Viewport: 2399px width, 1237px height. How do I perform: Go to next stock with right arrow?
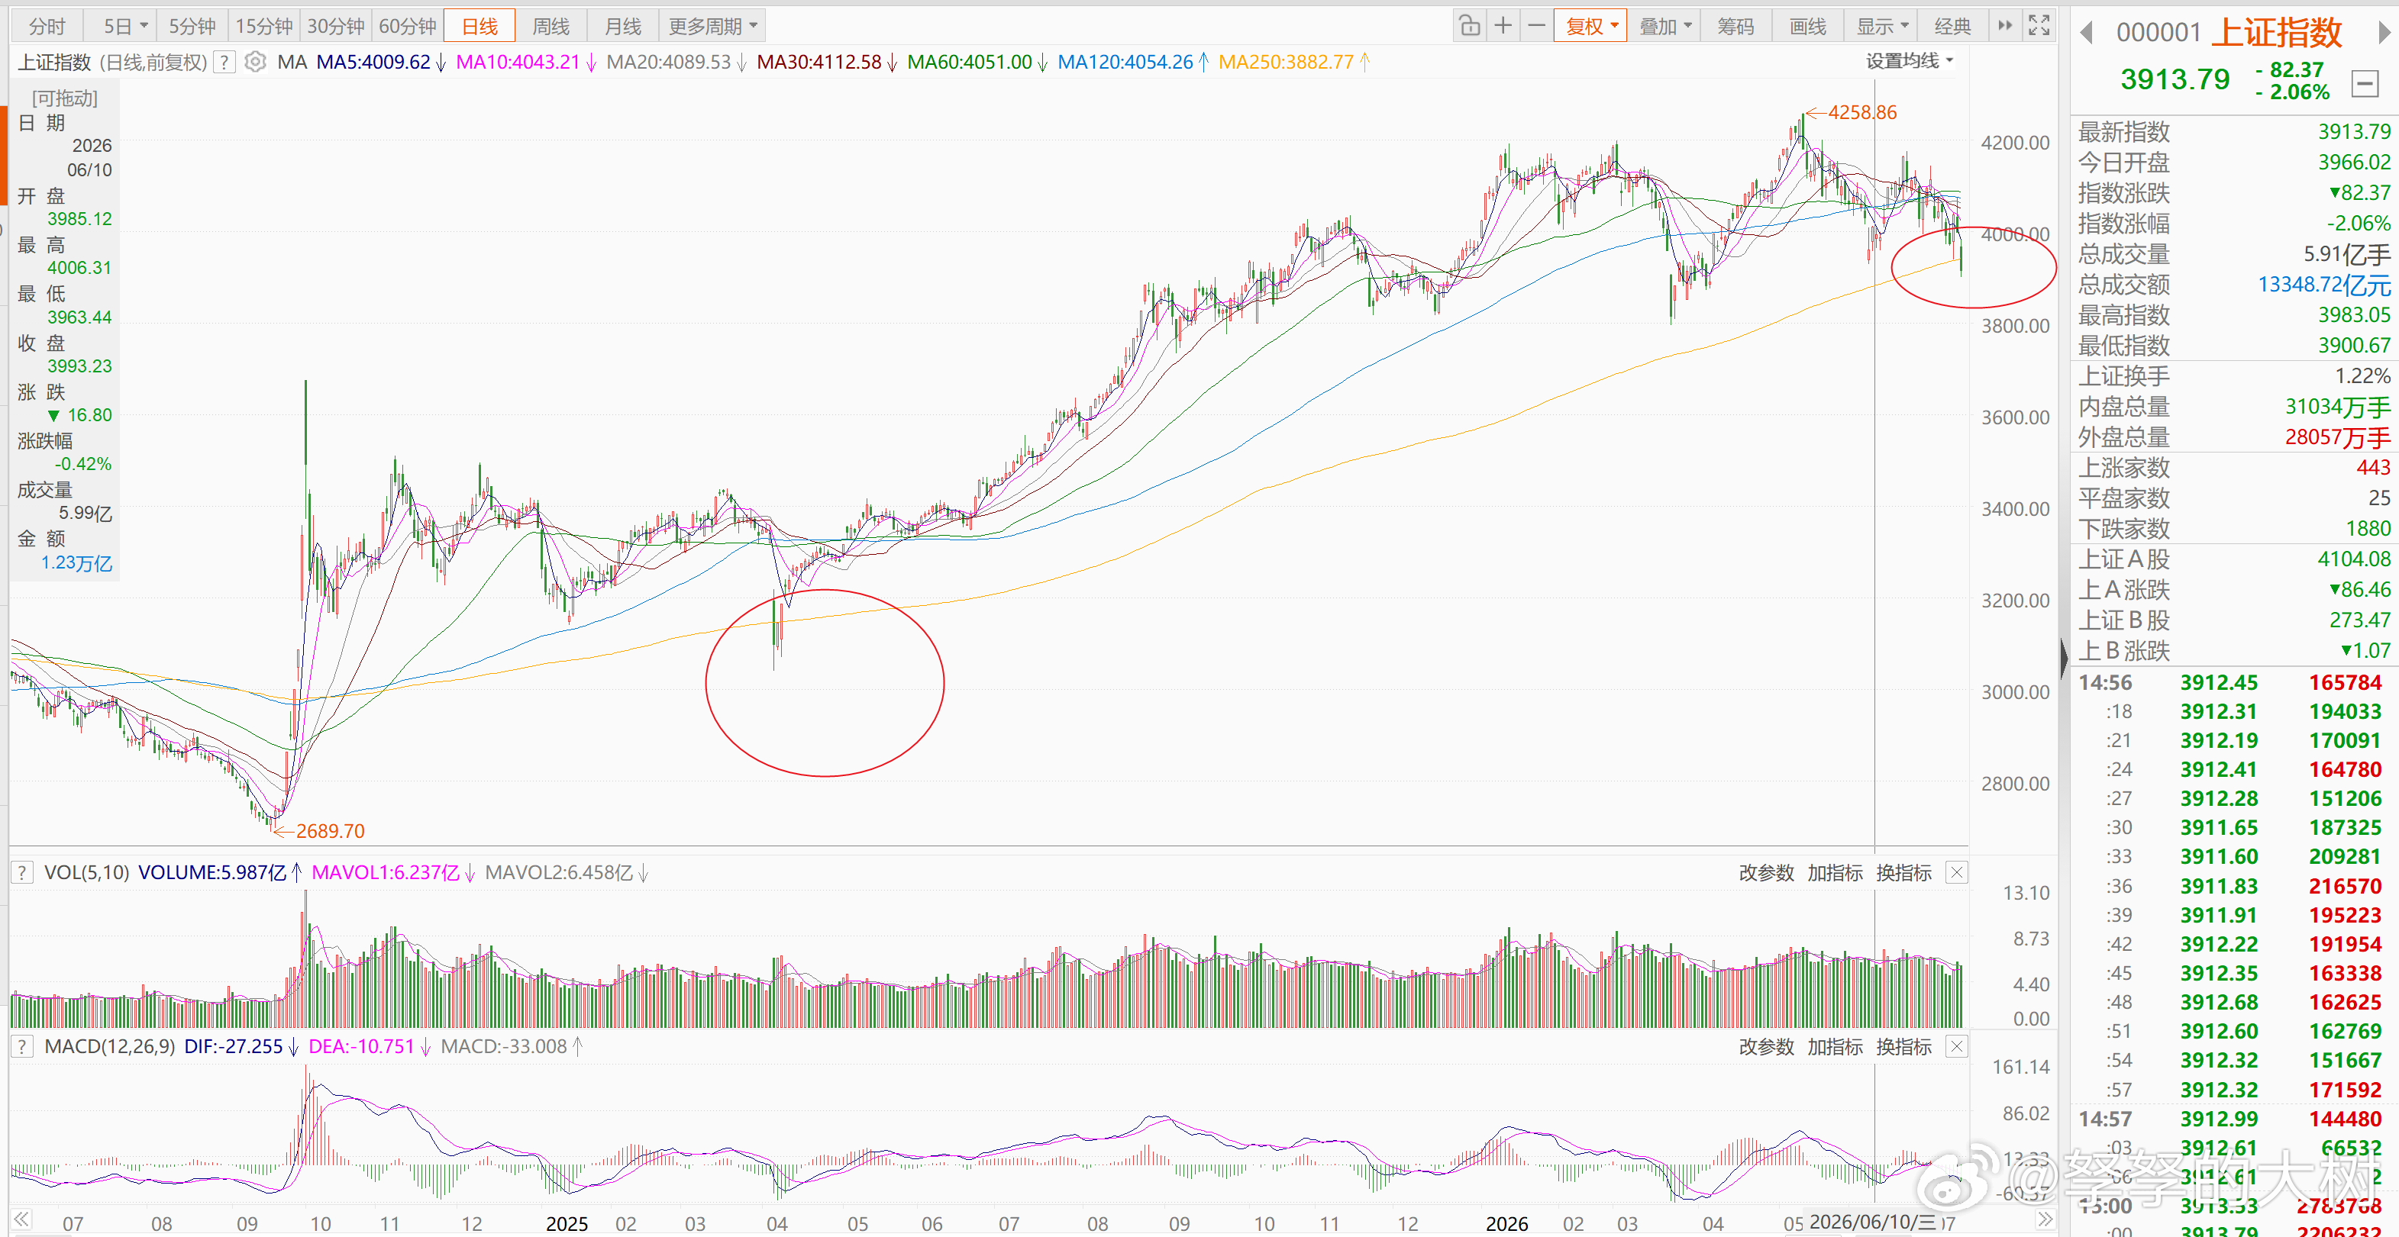(2384, 34)
